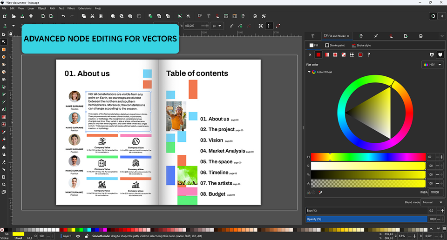Pick the Zoom tool in the toolbox
This screenshot has height=240, width=447.
[x=4, y=185]
